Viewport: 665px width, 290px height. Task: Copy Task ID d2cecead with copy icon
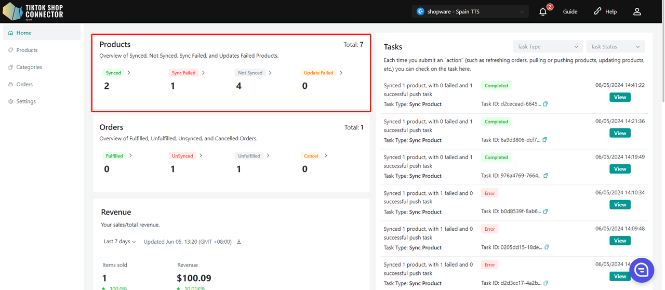(546, 104)
